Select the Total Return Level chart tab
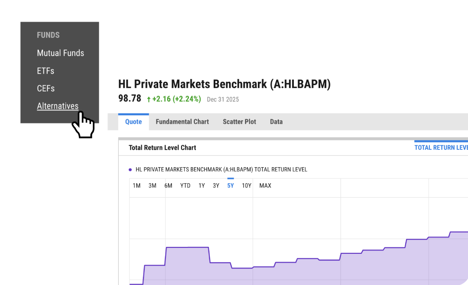This screenshot has width=468, height=285. coord(441,147)
